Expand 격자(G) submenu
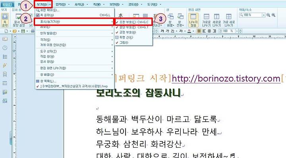This screenshot has width=286, height=158. (74, 40)
